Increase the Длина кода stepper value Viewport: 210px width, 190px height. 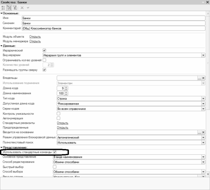coord(66,87)
